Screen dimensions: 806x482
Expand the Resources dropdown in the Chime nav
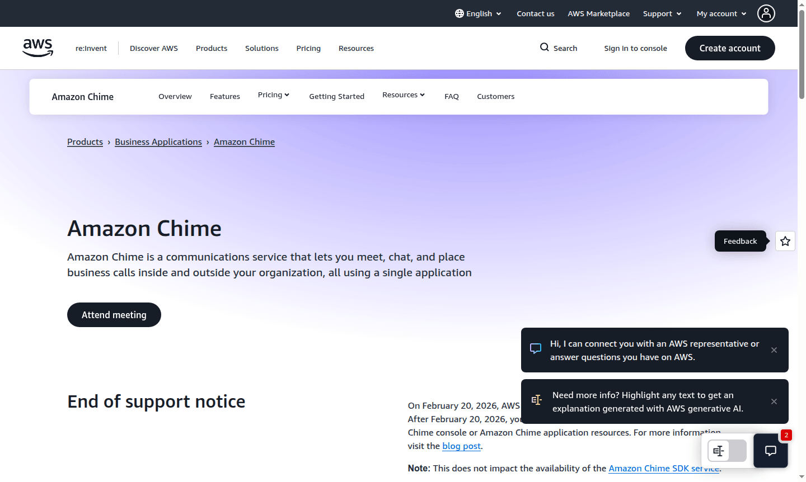pos(404,95)
